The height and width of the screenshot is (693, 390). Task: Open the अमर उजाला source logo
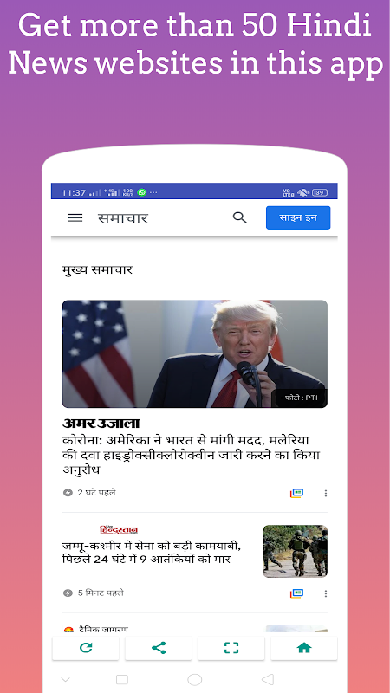[x=101, y=424]
